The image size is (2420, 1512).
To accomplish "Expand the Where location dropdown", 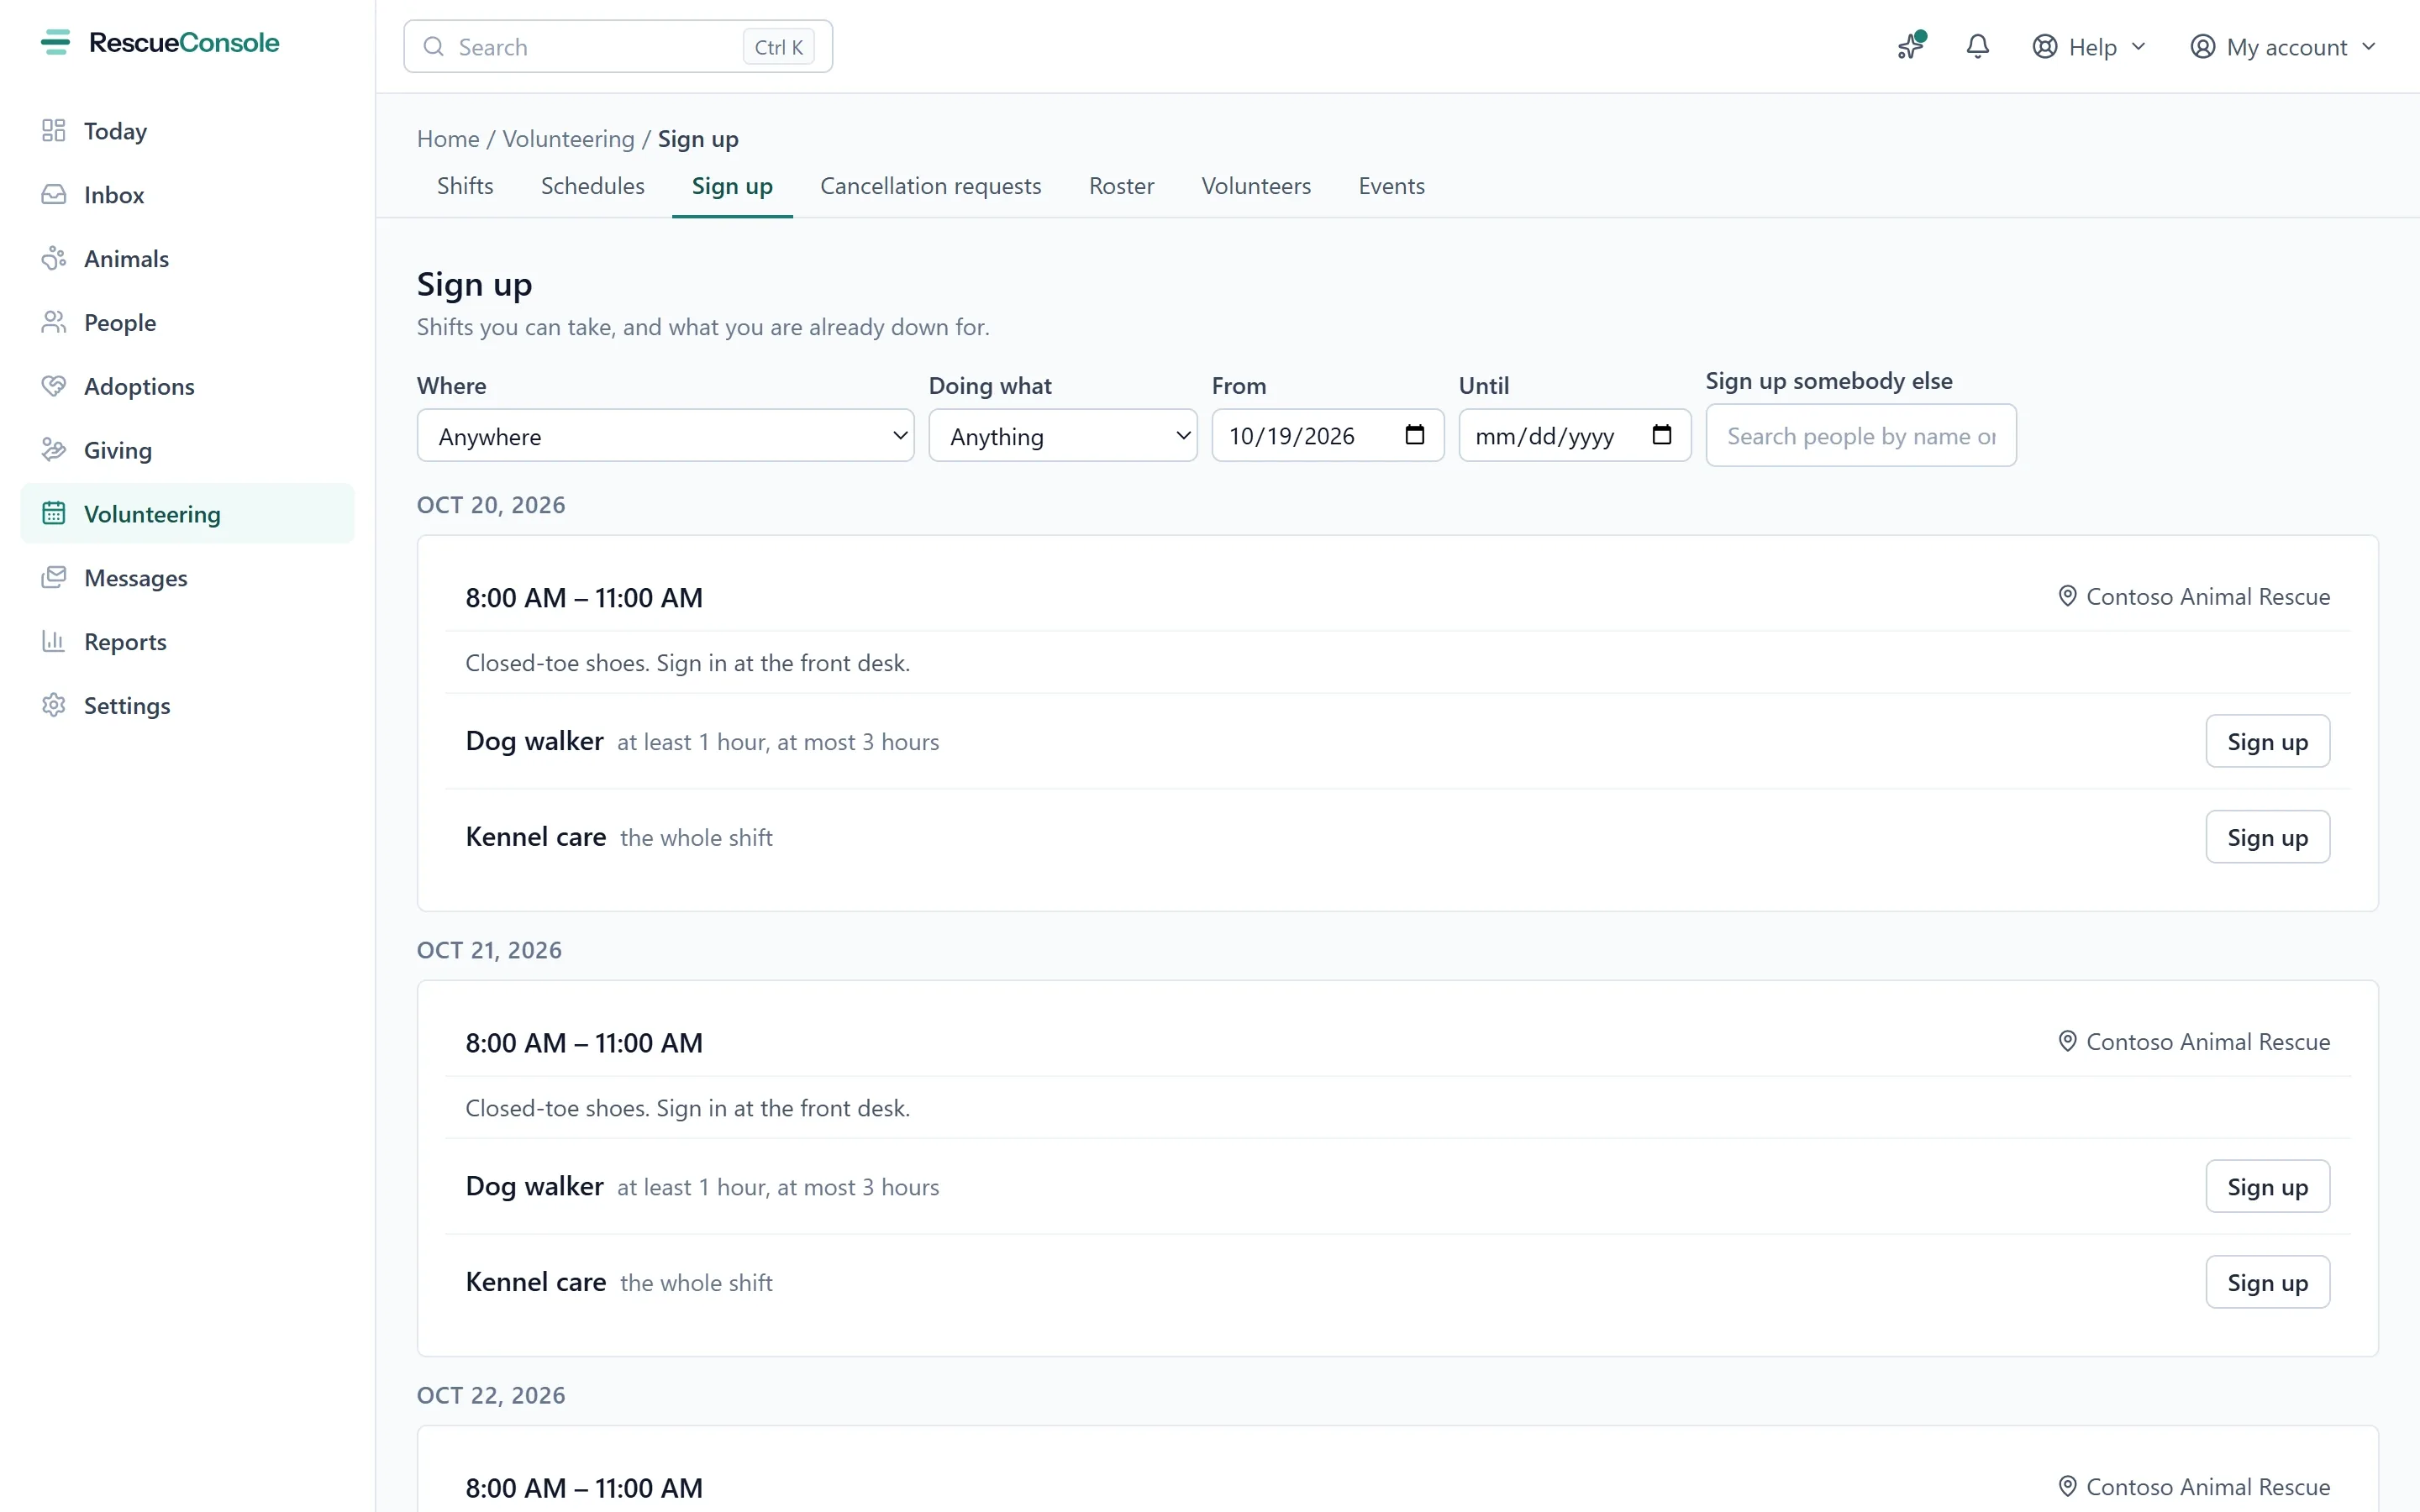I will click(x=665, y=435).
